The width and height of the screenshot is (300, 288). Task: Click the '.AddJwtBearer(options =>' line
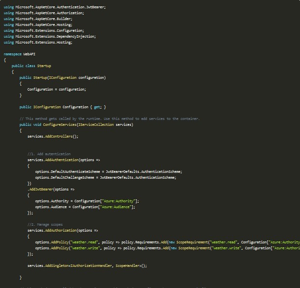[51, 190]
